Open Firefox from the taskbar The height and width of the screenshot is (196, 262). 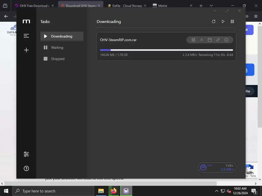click(x=114, y=191)
